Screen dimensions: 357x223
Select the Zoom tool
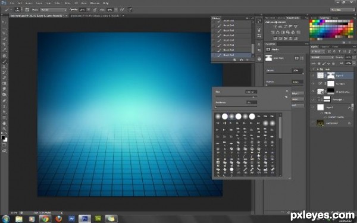(4, 128)
